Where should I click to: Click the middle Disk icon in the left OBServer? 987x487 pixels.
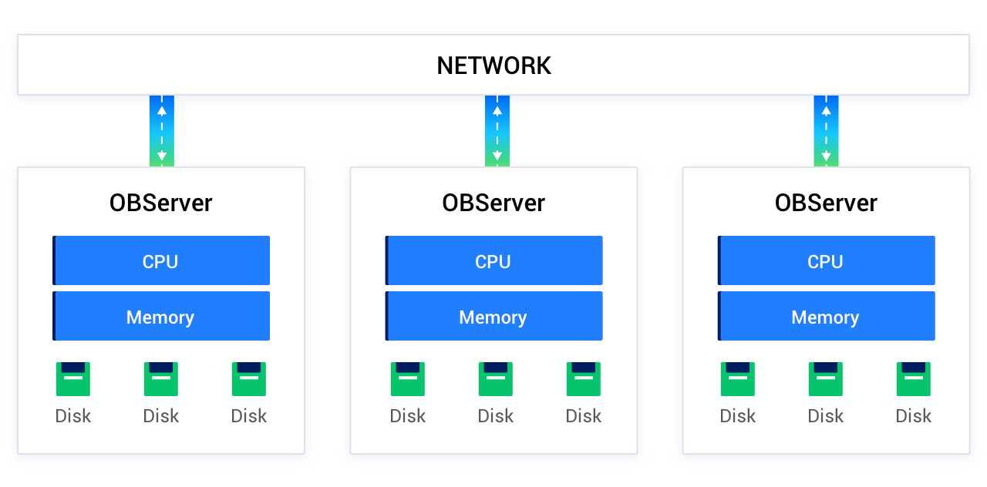(160, 378)
